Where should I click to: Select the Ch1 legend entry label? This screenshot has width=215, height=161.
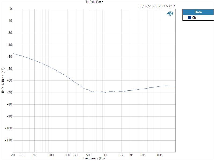point(195,18)
